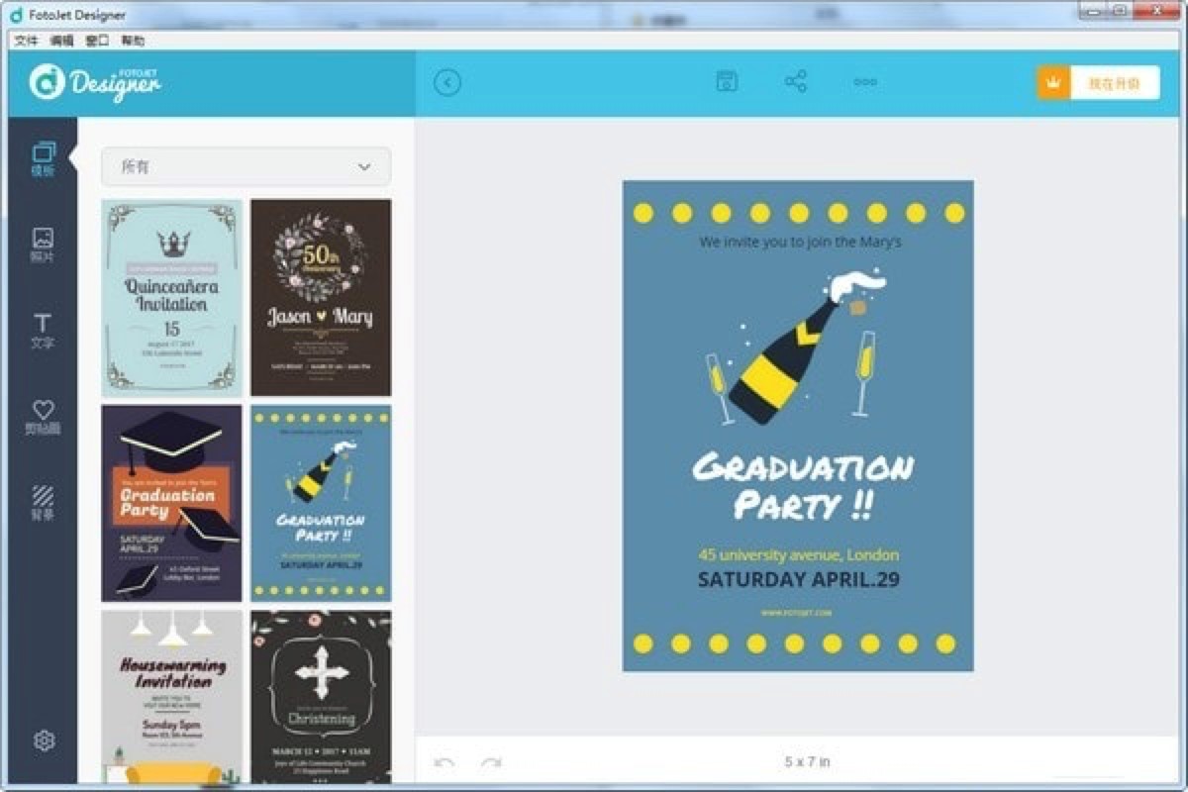Expand the 所有 template category dropdown
The height and width of the screenshot is (792, 1188).
(x=245, y=166)
